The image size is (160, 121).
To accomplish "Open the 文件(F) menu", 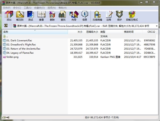I will click(7, 8).
